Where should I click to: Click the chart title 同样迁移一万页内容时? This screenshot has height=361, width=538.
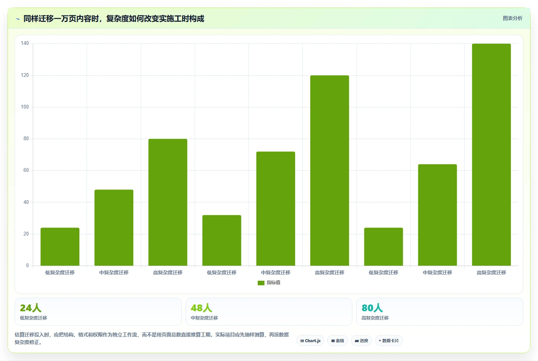(114, 18)
